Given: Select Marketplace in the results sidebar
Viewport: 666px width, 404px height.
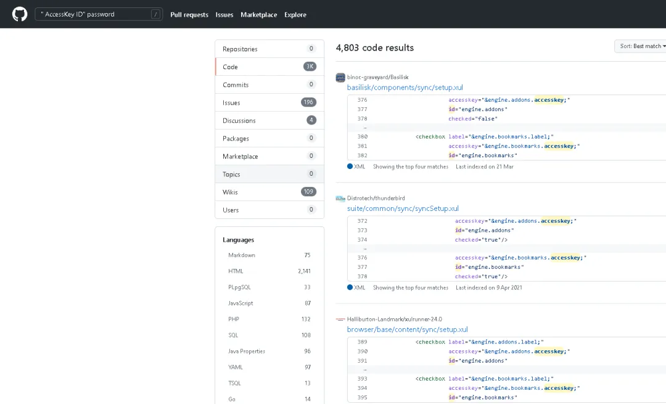Looking at the screenshot, I should (x=269, y=156).
